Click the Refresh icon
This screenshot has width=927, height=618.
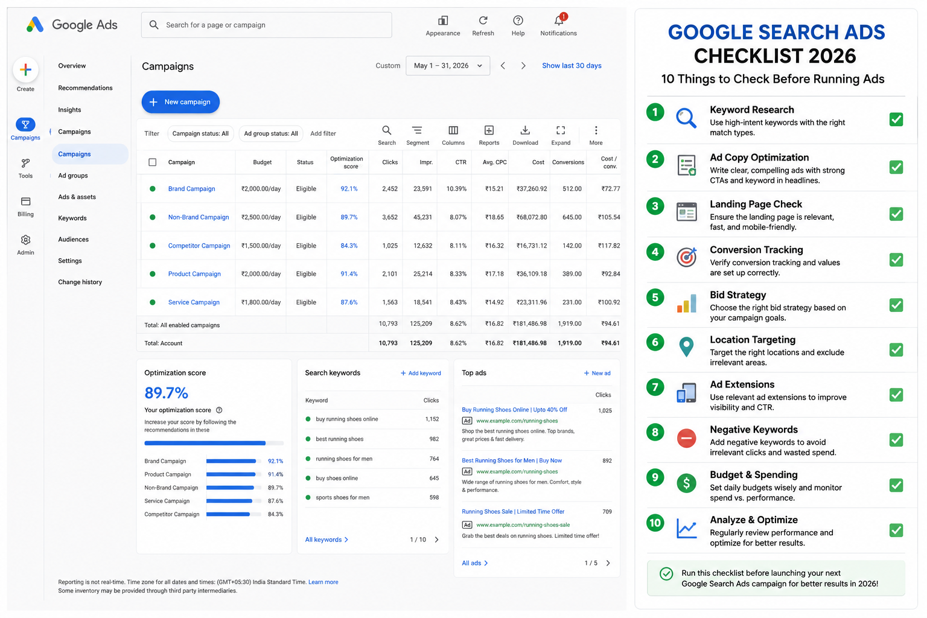(x=483, y=21)
